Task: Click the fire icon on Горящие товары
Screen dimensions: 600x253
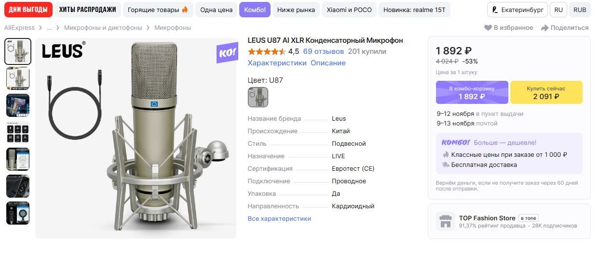Action: 185,10
